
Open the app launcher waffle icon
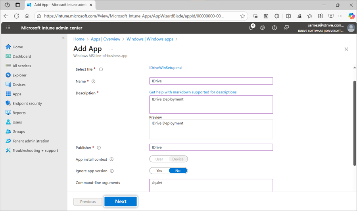[x=8, y=28]
